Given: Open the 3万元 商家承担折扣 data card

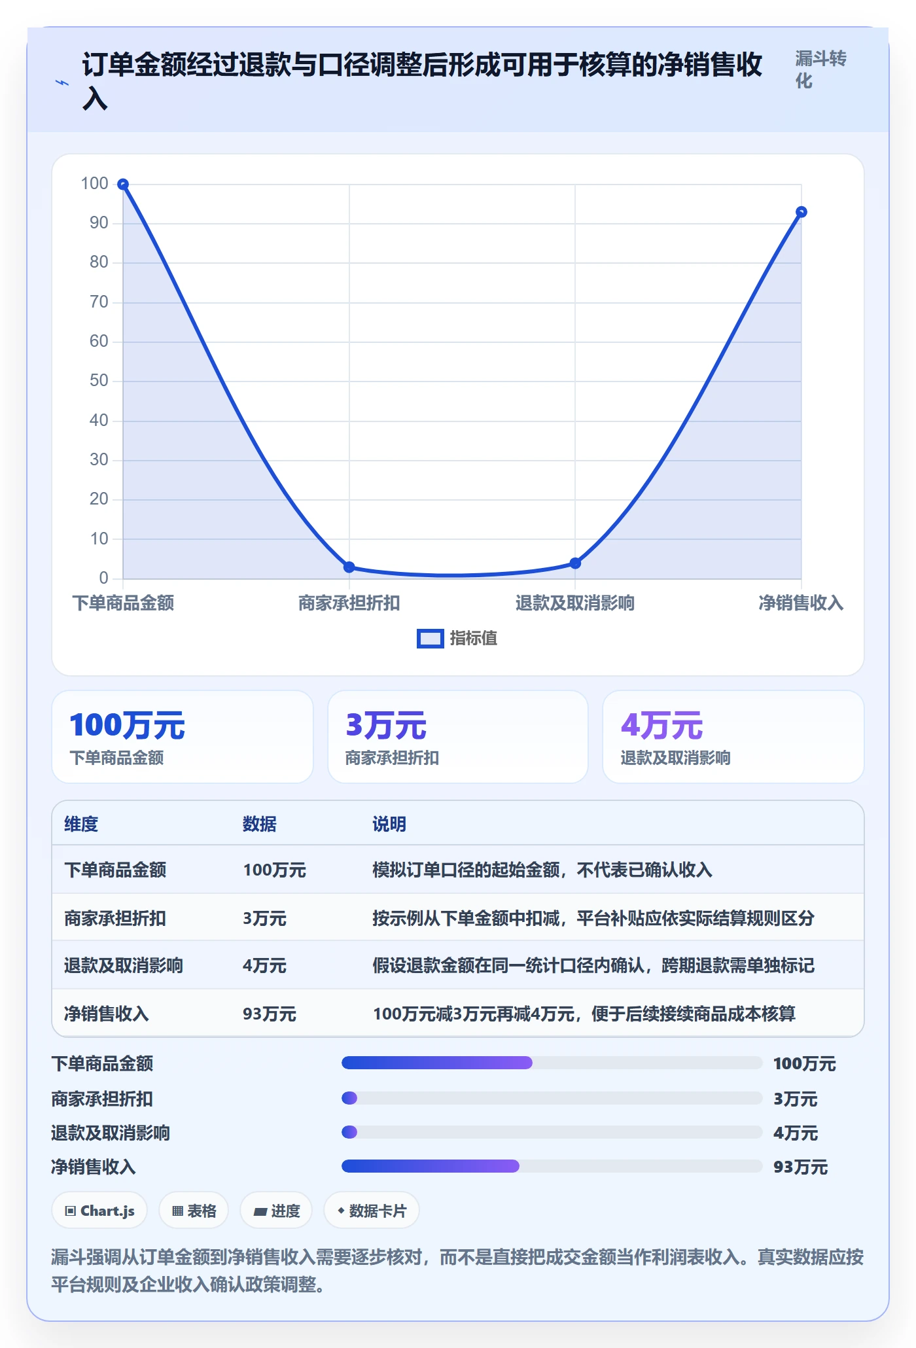Looking at the screenshot, I should (x=458, y=737).
